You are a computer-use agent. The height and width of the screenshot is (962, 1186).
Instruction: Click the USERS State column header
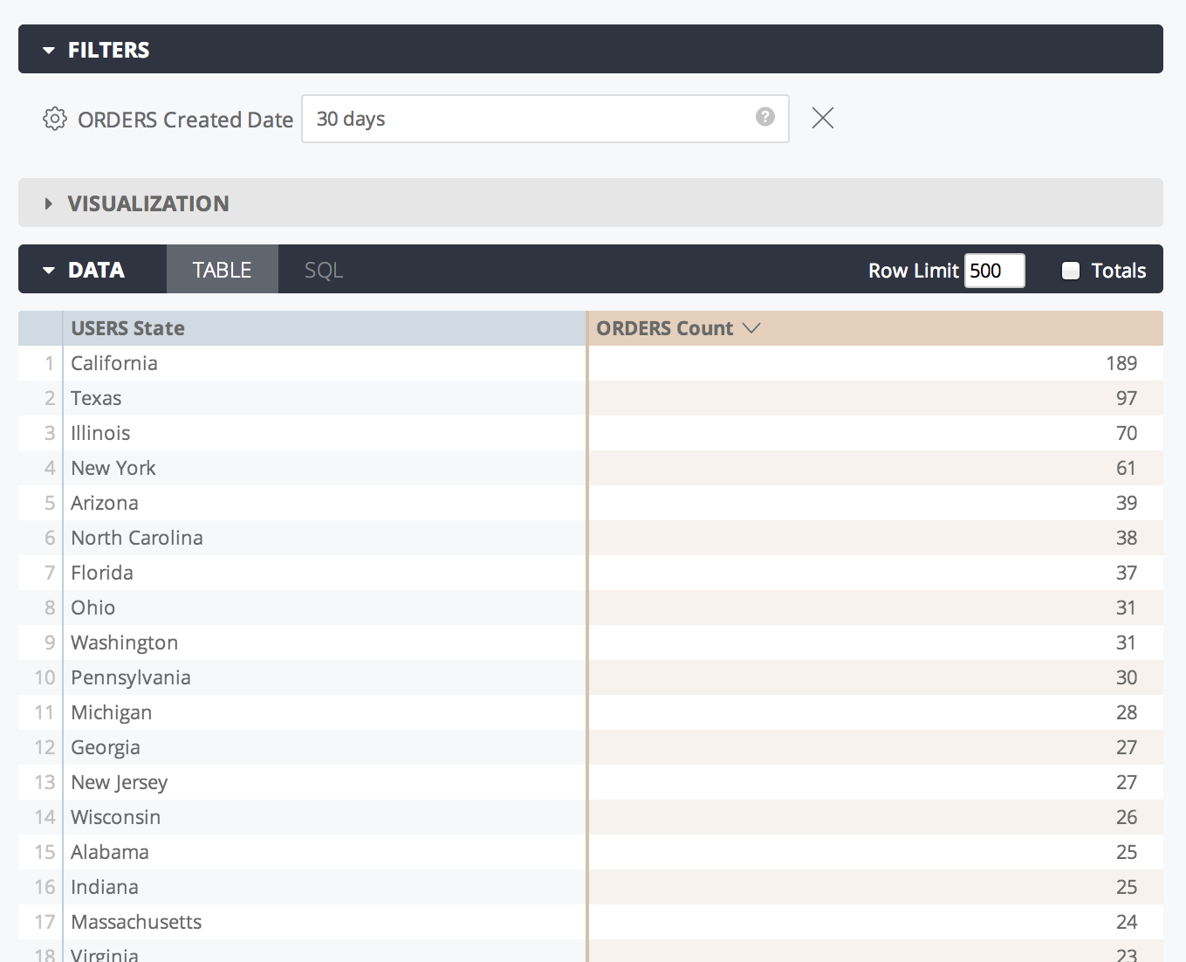tap(127, 328)
